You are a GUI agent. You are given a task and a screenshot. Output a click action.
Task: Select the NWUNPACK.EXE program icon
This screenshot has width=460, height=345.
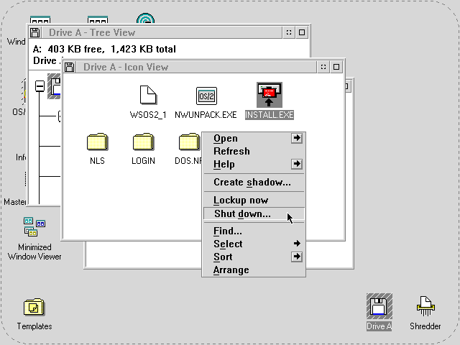click(206, 96)
